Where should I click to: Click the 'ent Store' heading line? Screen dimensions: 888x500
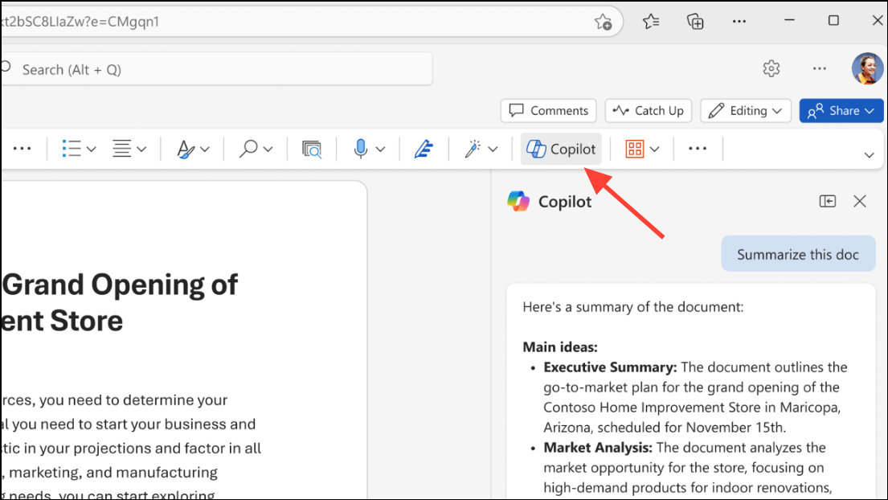coord(62,321)
